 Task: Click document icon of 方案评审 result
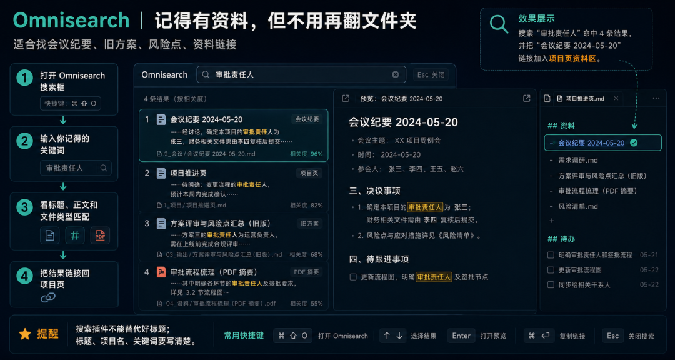coord(161,224)
